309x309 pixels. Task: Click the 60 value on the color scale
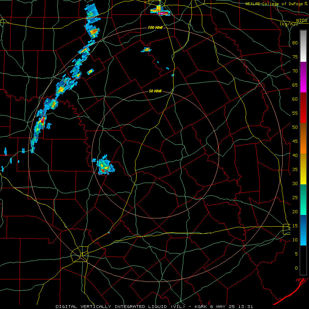(295, 99)
